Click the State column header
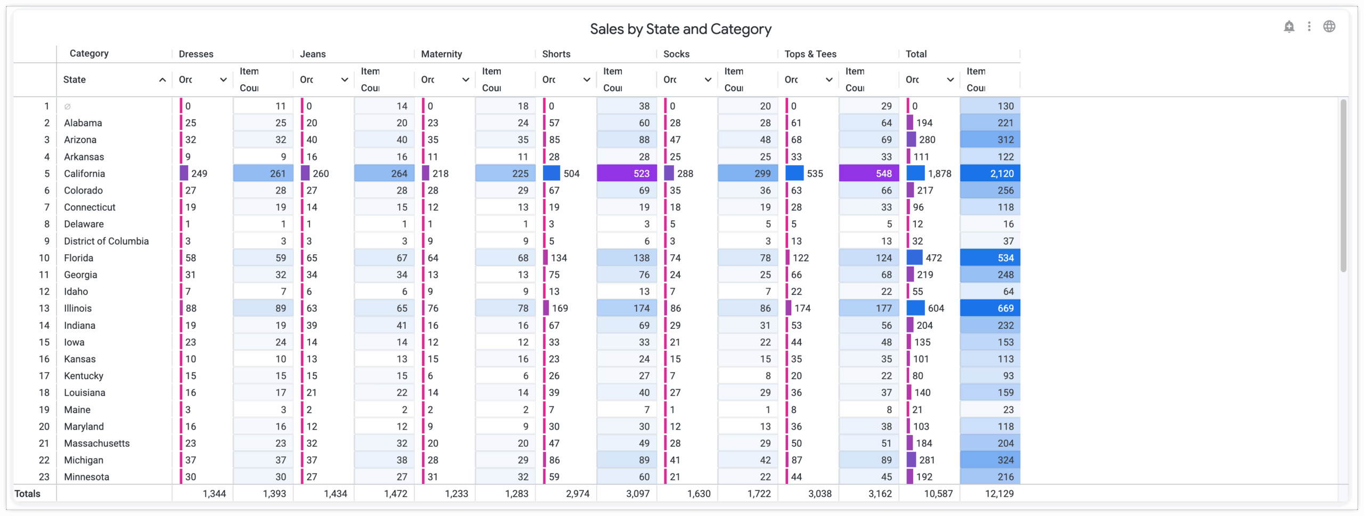This screenshot has width=1364, height=516. (x=75, y=80)
